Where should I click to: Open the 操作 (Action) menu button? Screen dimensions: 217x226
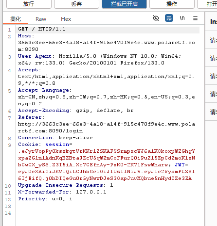(x=172, y=4)
